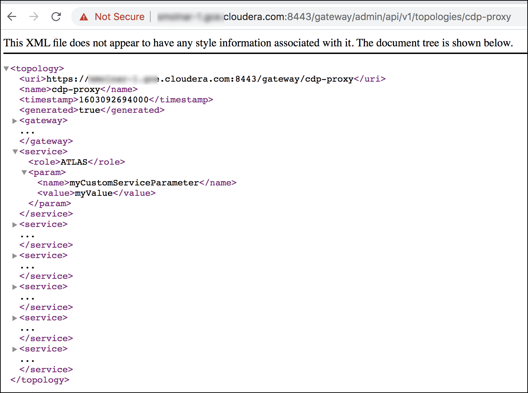
Task: Click the generated true element
Action: (89, 110)
